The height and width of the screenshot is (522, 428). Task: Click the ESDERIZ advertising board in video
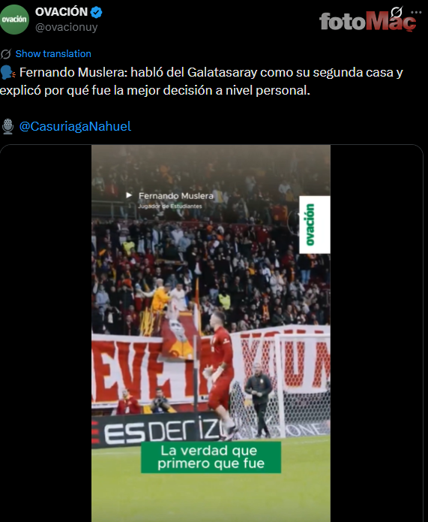(155, 430)
